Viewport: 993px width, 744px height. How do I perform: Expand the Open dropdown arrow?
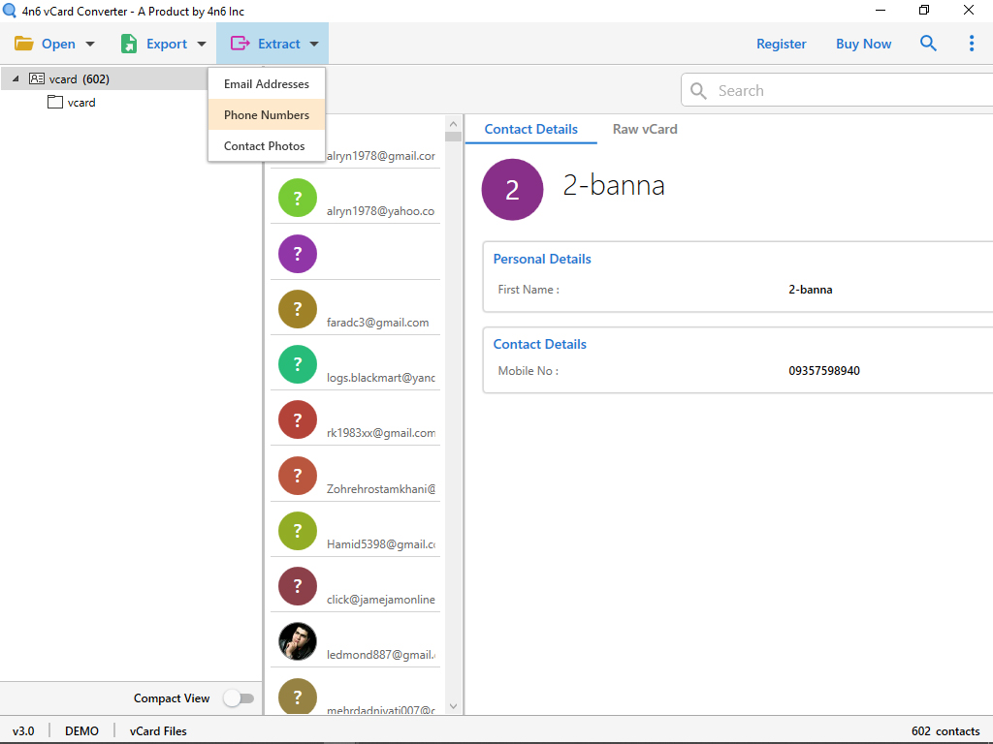click(x=90, y=44)
